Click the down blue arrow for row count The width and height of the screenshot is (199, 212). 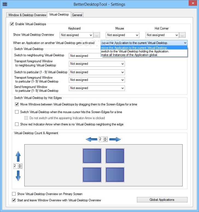(x=18, y=176)
